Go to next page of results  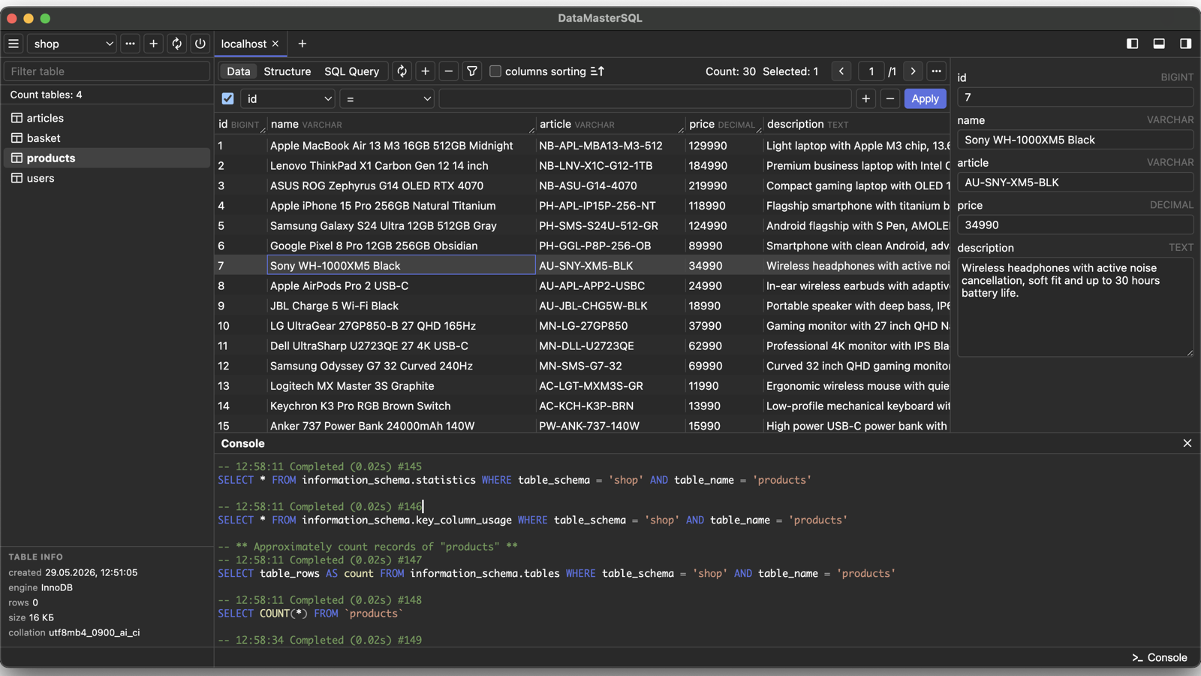(x=913, y=71)
